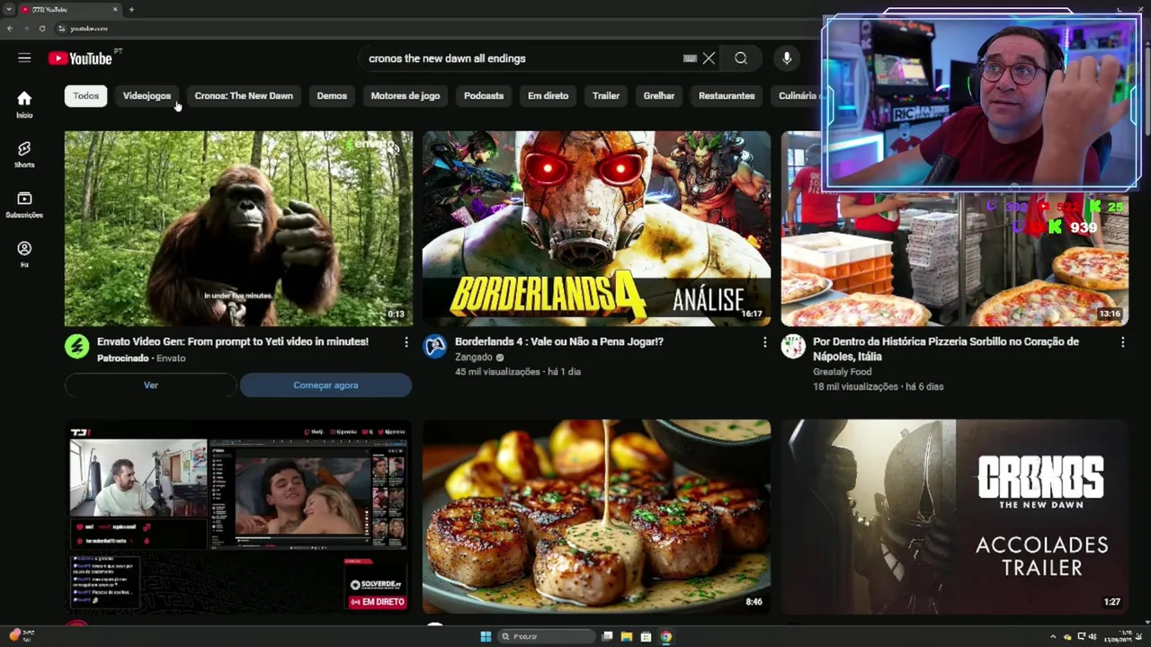Click the magnifier search button
Image resolution: width=1151 pixels, height=647 pixels.
tap(741, 58)
